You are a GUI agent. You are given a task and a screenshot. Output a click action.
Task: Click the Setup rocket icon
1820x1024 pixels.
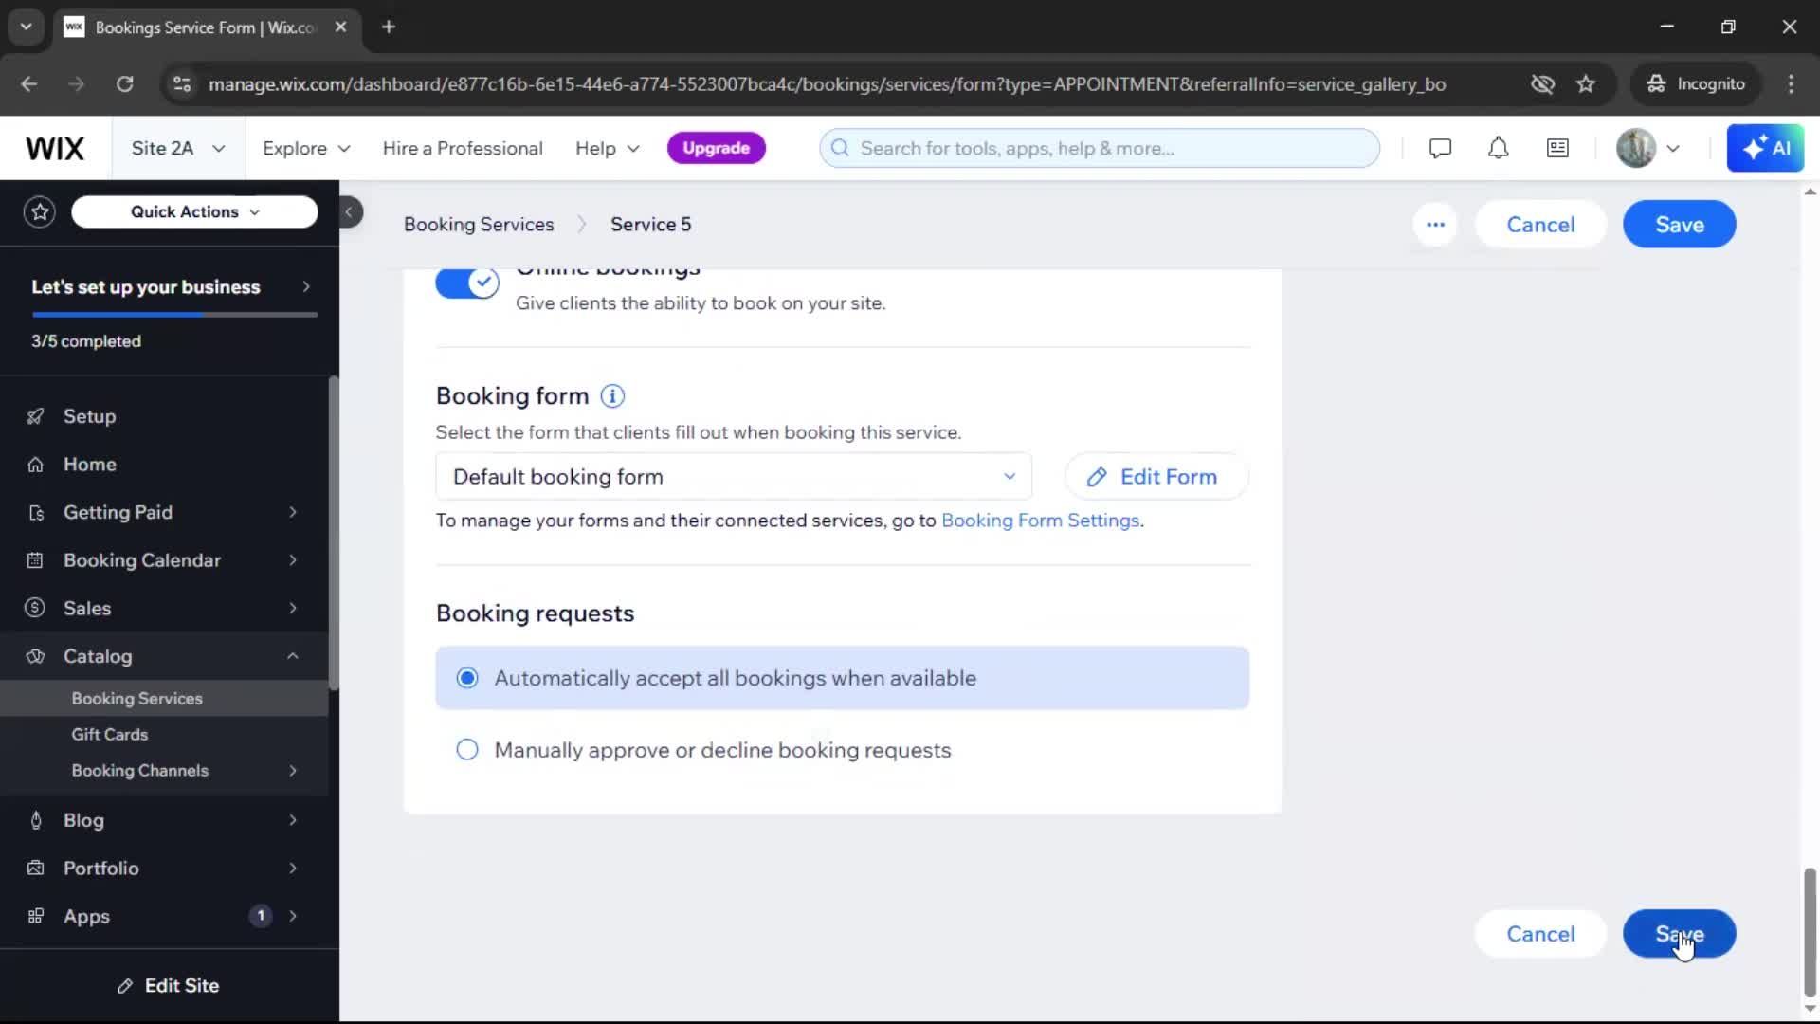click(36, 416)
